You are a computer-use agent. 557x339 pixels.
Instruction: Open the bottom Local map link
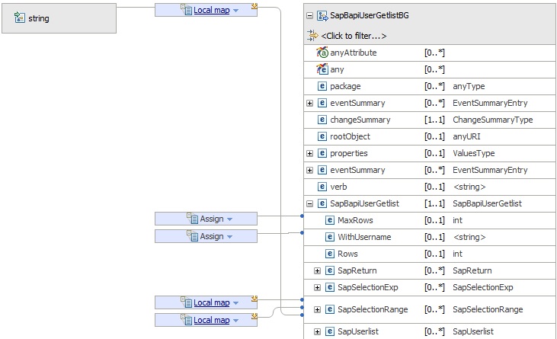pos(212,320)
